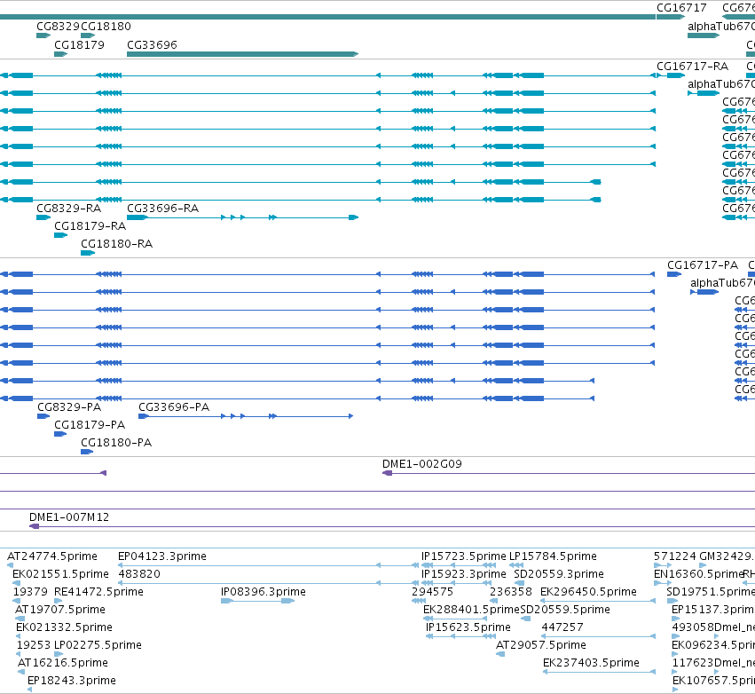The height and width of the screenshot is (694, 755).
Task: Click the CG18179-PA protein glyph
Action: [x=60, y=434]
